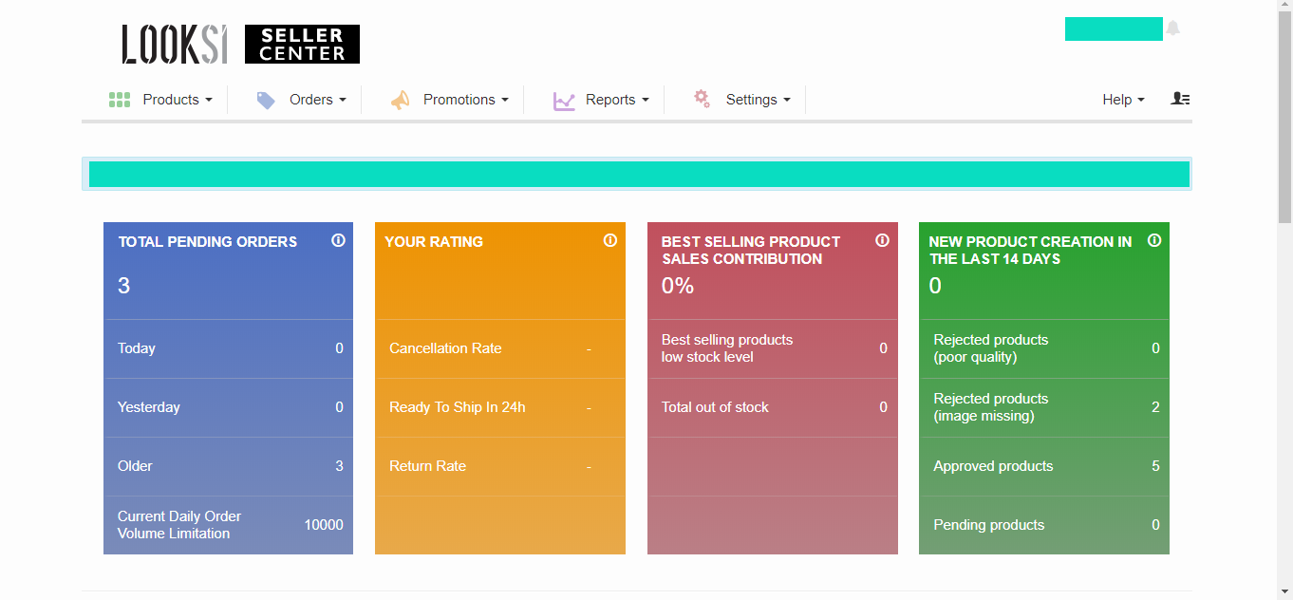The width and height of the screenshot is (1293, 600).
Task: Open the Help dropdown menu
Action: click(1123, 100)
